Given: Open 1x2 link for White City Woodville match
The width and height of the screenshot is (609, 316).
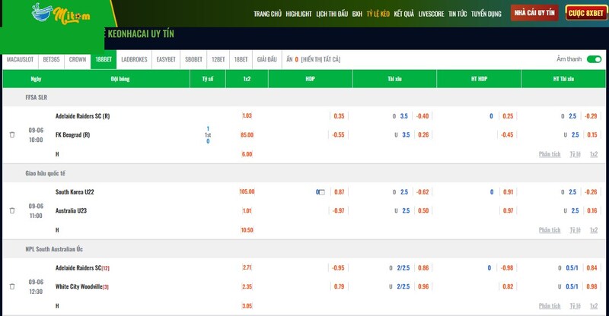Looking at the screenshot, I should (x=594, y=306).
